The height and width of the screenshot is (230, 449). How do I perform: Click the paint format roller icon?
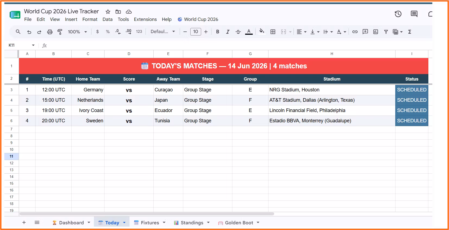pyautogui.click(x=60, y=32)
